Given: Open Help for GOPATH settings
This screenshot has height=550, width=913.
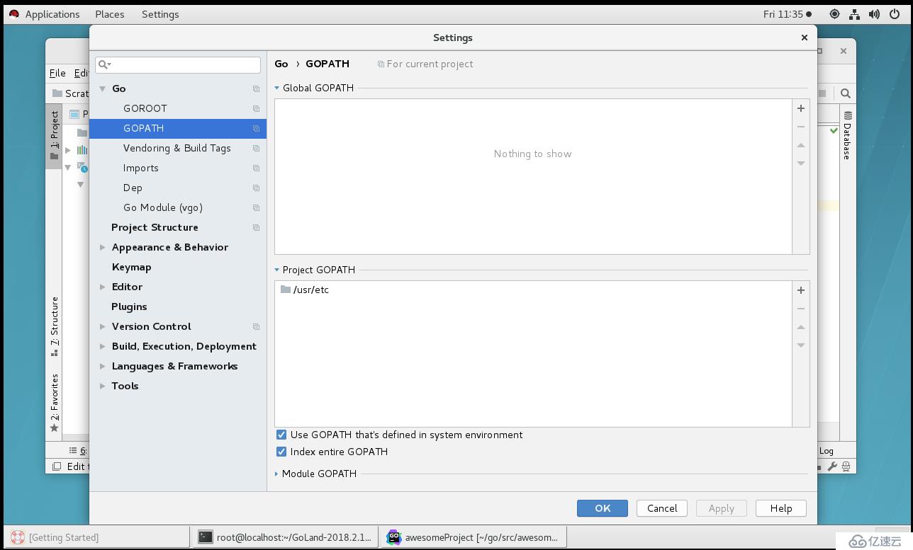Looking at the screenshot, I should pos(781,508).
